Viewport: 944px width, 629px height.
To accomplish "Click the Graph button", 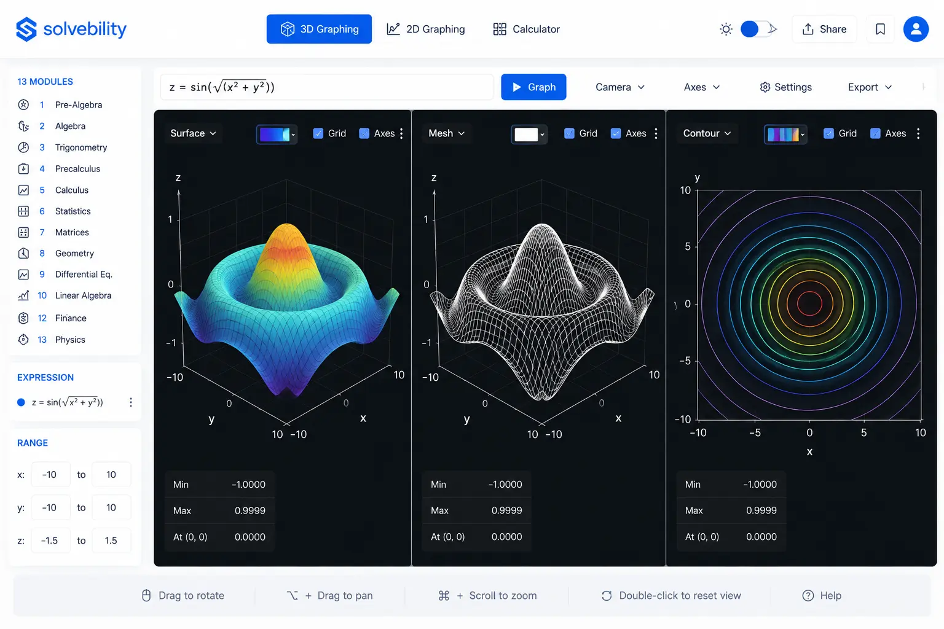I will [533, 87].
